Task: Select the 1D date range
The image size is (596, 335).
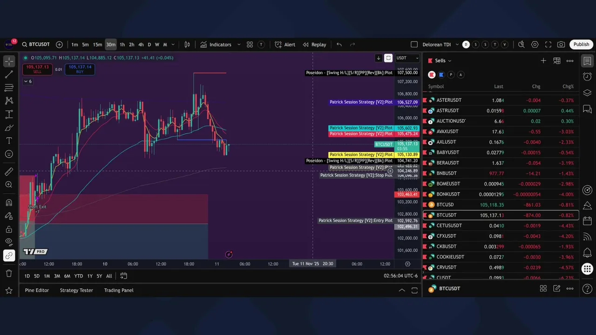Action: (27, 276)
